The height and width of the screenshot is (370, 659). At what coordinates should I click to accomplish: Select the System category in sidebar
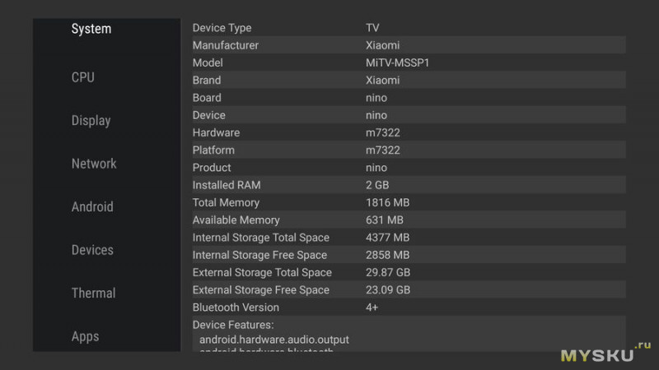(x=91, y=29)
